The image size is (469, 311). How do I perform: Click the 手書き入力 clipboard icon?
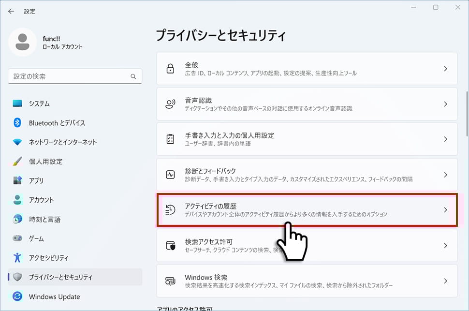(170, 139)
